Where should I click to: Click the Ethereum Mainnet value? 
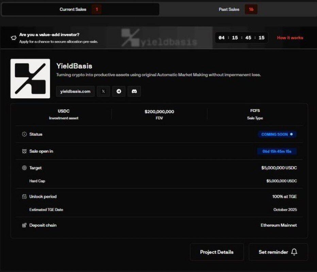click(x=279, y=225)
